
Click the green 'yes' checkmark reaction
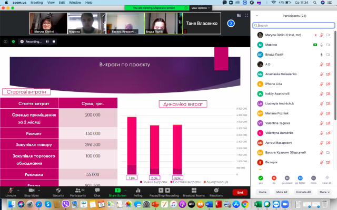[261, 178]
